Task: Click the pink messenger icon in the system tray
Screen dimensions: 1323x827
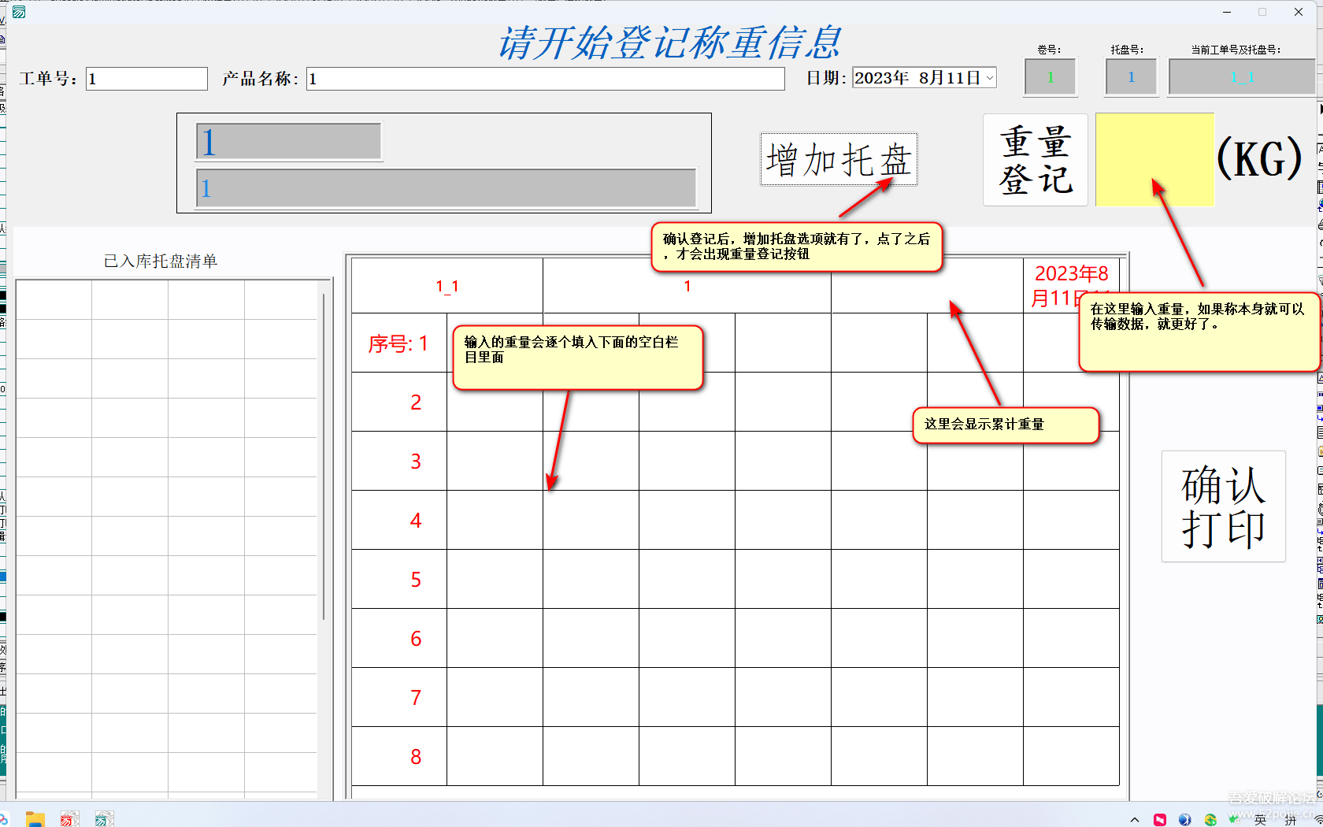Action: click(x=1160, y=819)
